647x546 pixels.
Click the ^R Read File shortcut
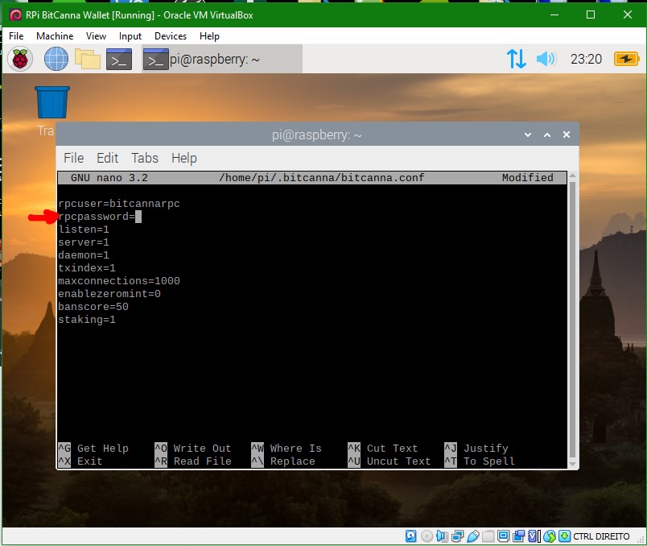point(192,461)
